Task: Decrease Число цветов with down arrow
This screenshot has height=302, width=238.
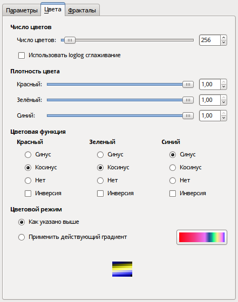Action: pyautogui.click(x=223, y=43)
